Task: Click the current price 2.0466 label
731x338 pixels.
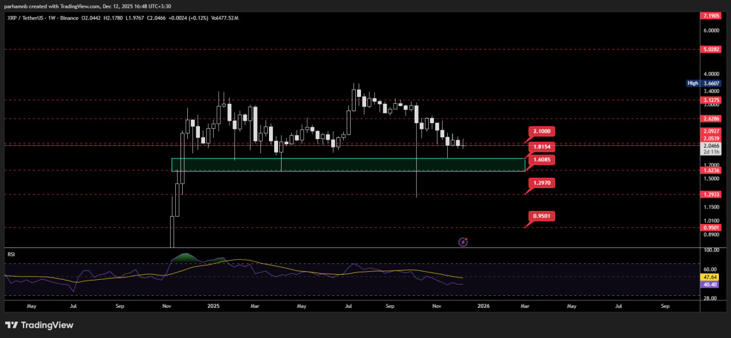Action: (x=711, y=146)
